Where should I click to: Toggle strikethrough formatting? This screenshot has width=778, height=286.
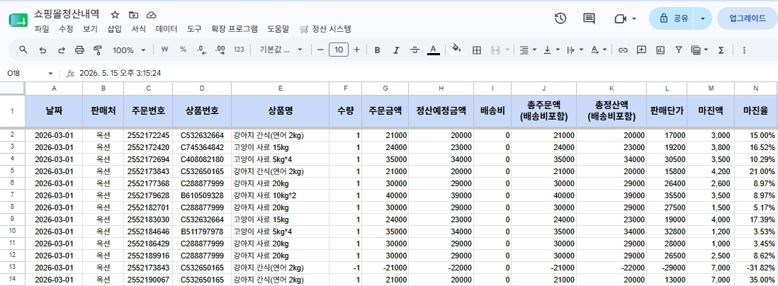pos(415,50)
